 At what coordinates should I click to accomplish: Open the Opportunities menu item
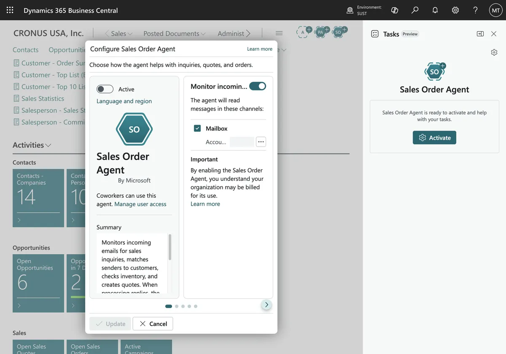click(67, 50)
